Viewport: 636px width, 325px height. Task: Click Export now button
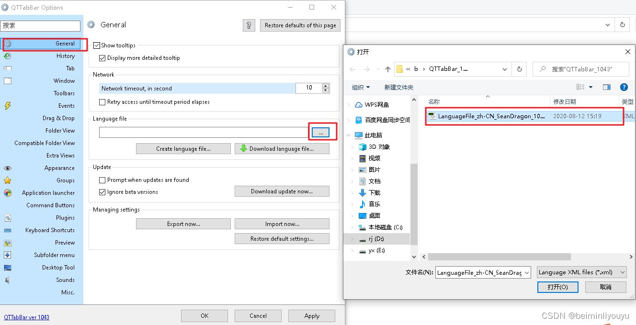pyautogui.click(x=183, y=224)
